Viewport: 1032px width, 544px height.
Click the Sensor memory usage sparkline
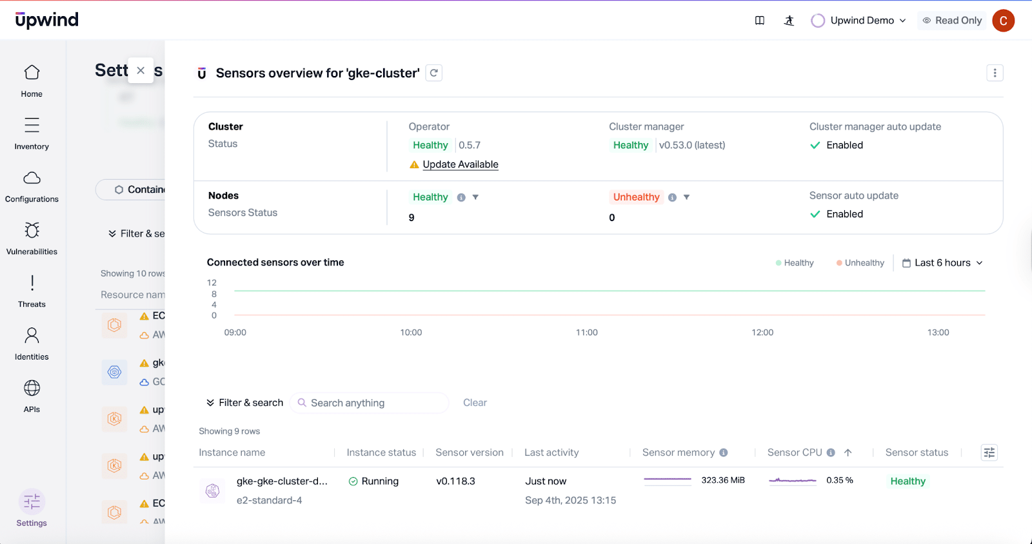667,480
